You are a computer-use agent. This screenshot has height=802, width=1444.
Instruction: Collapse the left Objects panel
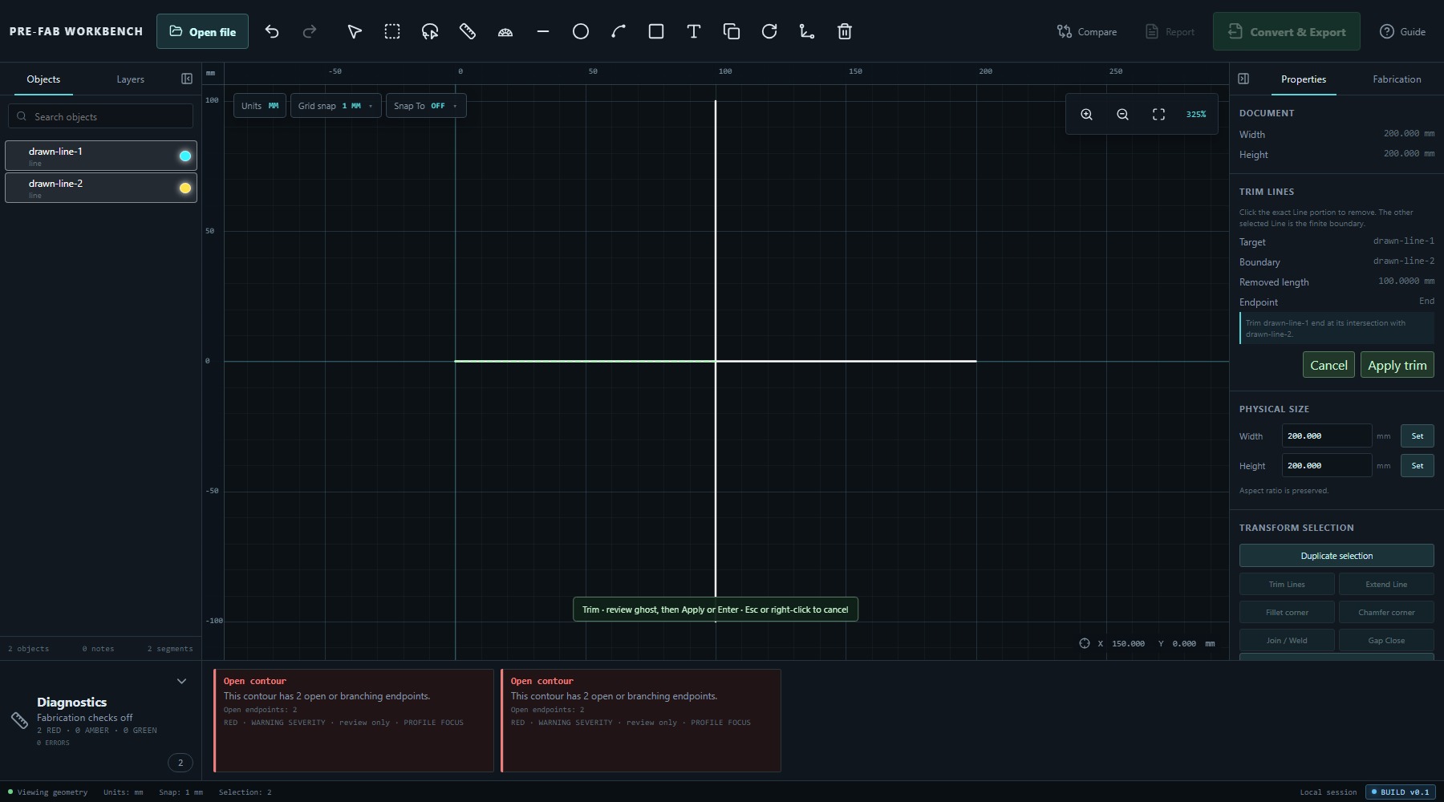[187, 79]
